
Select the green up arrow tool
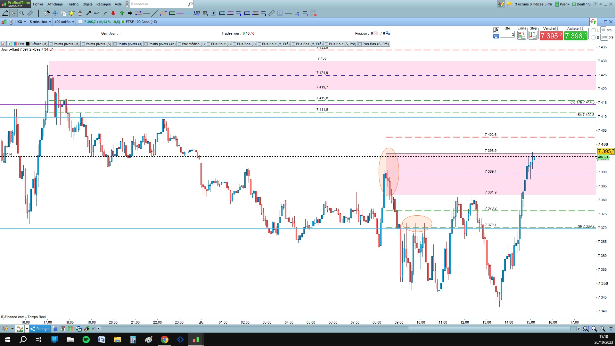tap(122, 13)
